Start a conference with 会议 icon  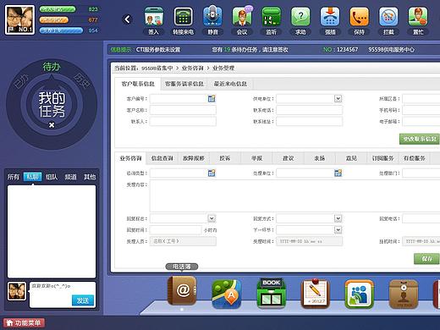click(242, 17)
